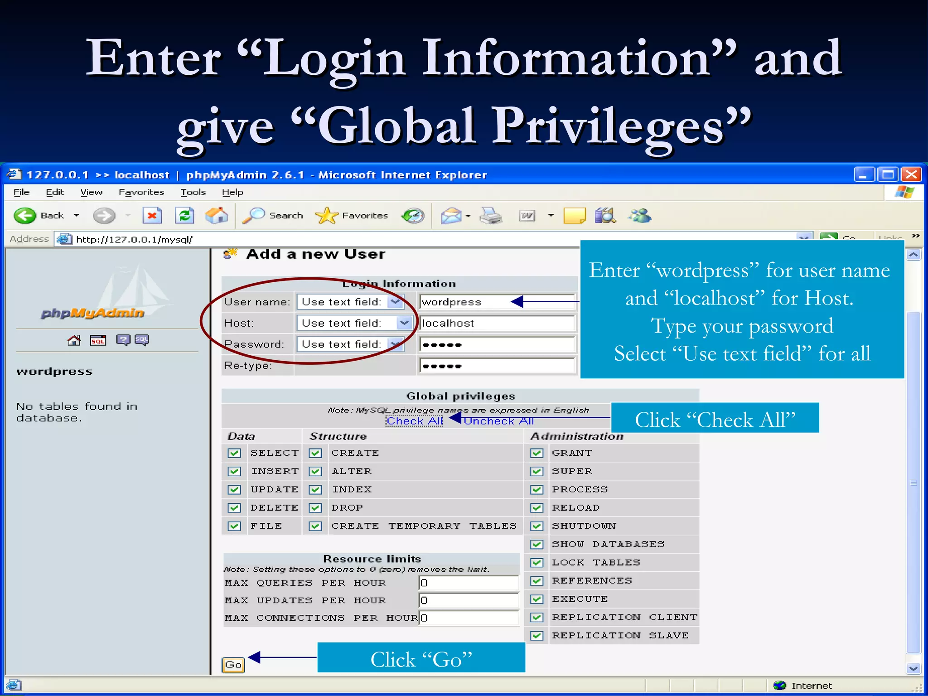Expand the Back button history arrow
Image resolution: width=928 pixels, height=696 pixels.
tap(76, 216)
